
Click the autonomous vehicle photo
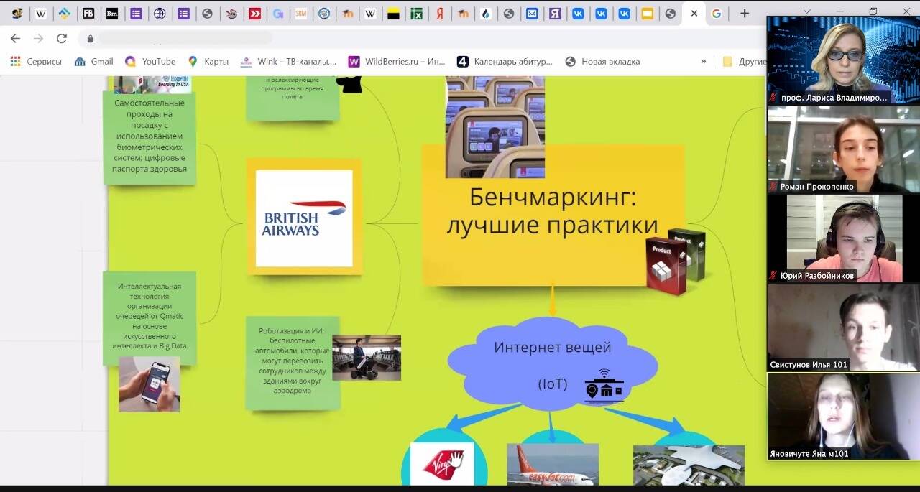[367, 357]
